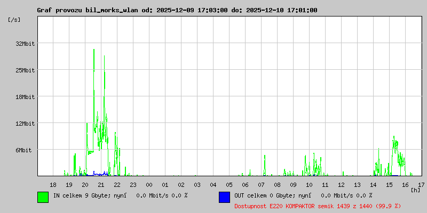427x213 pixels.
Task: Select the 25Mbit y-axis label
Action: [x=25, y=70]
